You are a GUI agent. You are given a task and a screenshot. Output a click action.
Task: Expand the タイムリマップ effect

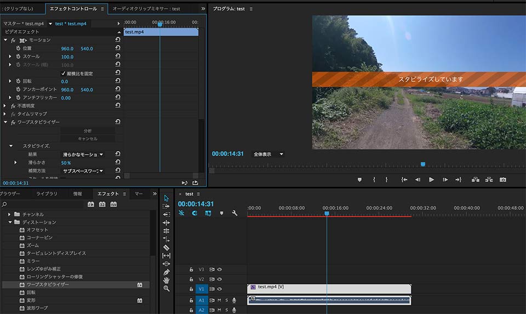point(5,114)
